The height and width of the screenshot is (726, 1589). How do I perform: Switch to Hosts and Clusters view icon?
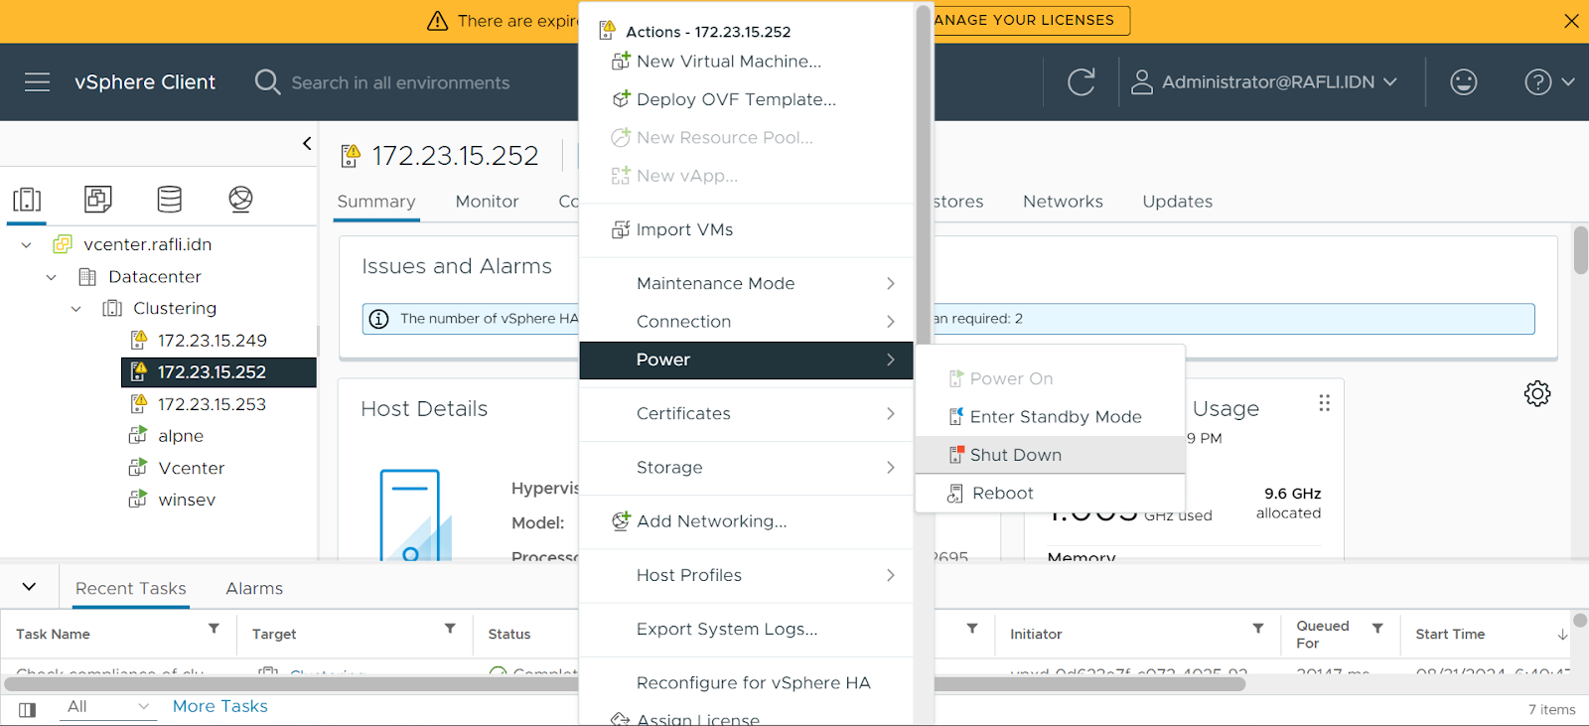27,200
